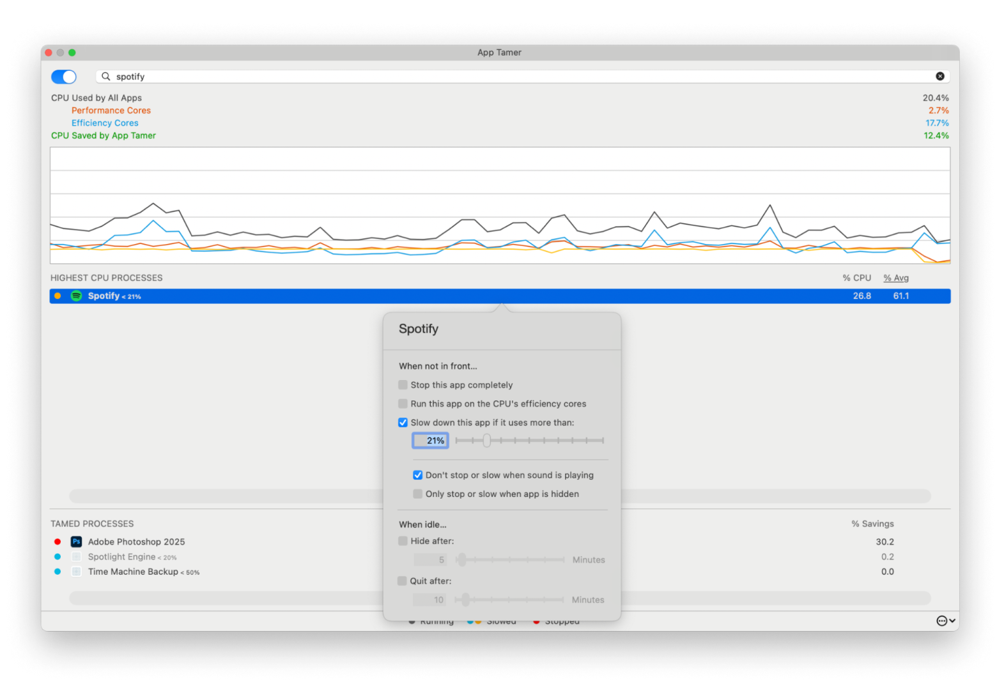This screenshot has width=997, height=691.
Task: Click Time Machine Backup's blue status dot
Action: tap(58, 572)
